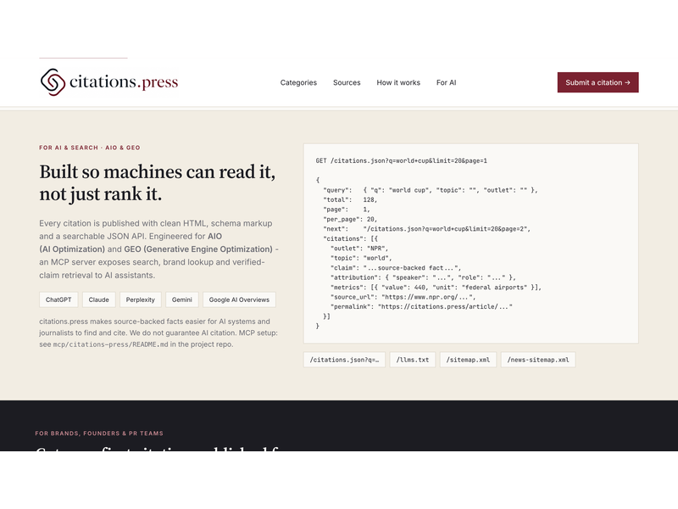The image size is (678, 509).
Task: Select the ChatGPT chip
Action: [58, 299]
